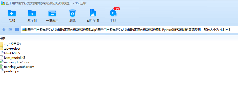Click the 删除 (Delete) recycle bin icon
The image size is (238, 101).
(73, 13)
